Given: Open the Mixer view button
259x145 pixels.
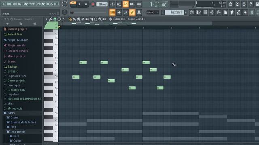Looking at the screenshot, I should click(212, 12).
